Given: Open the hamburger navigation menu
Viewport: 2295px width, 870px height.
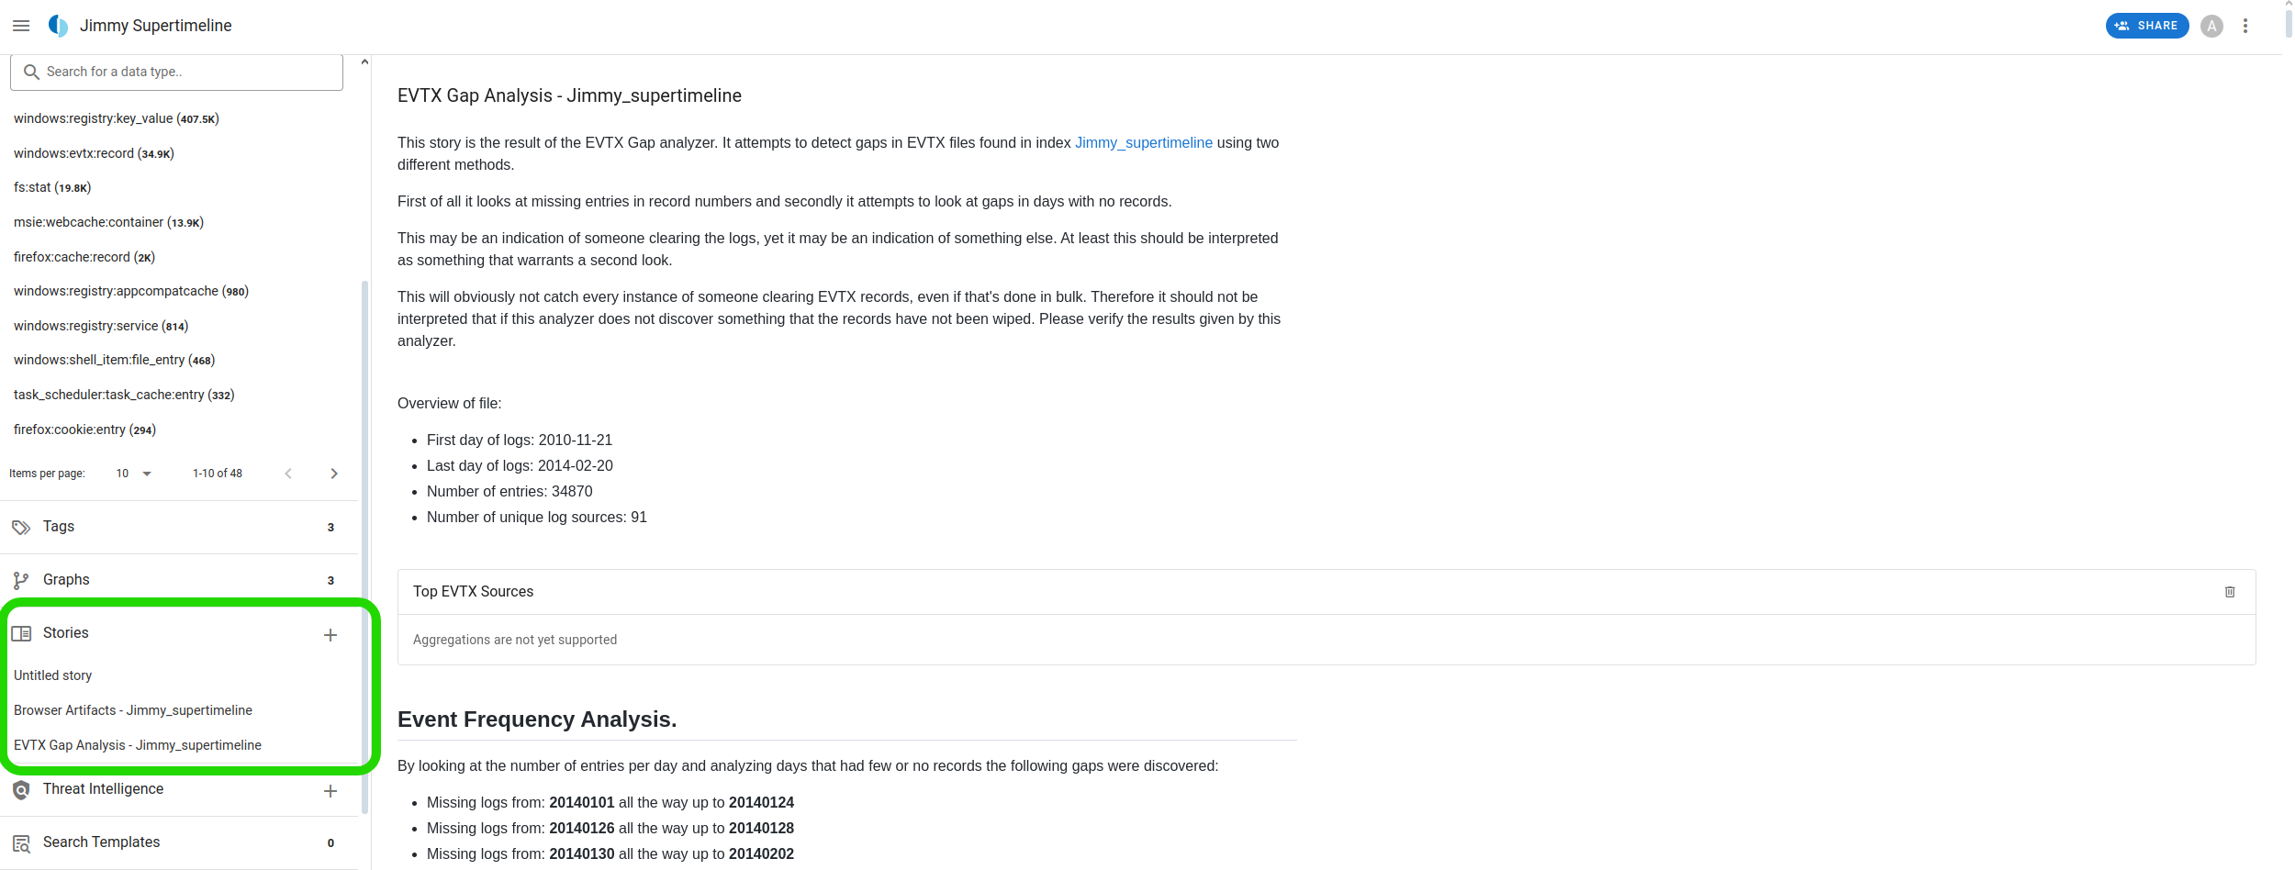Looking at the screenshot, I should pyautogui.click(x=21, y=26).
